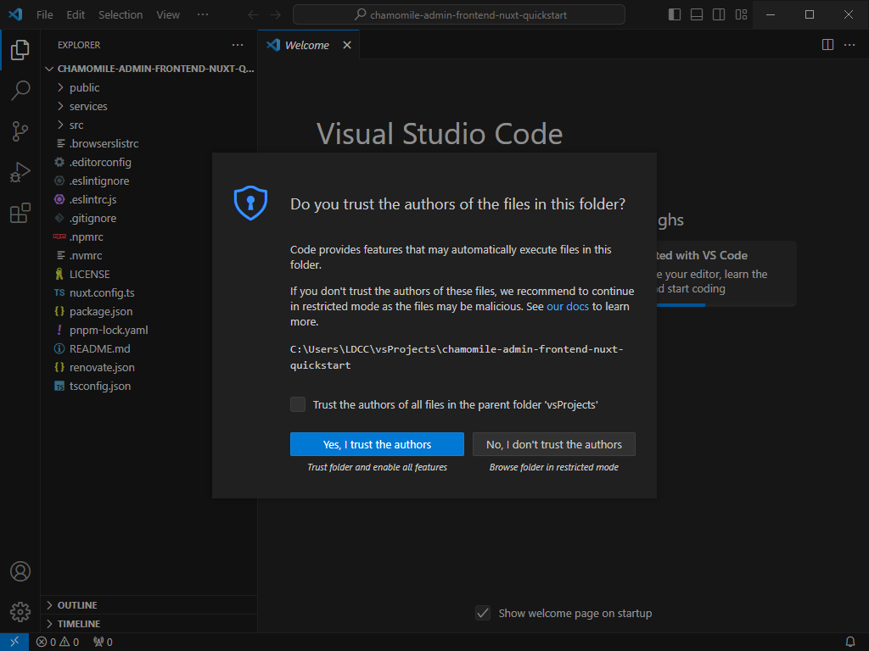This screenshot has width=869, height=651.
Task: Click the ports forwarded indicator in the status bar
Action: [x=103, y=643]
